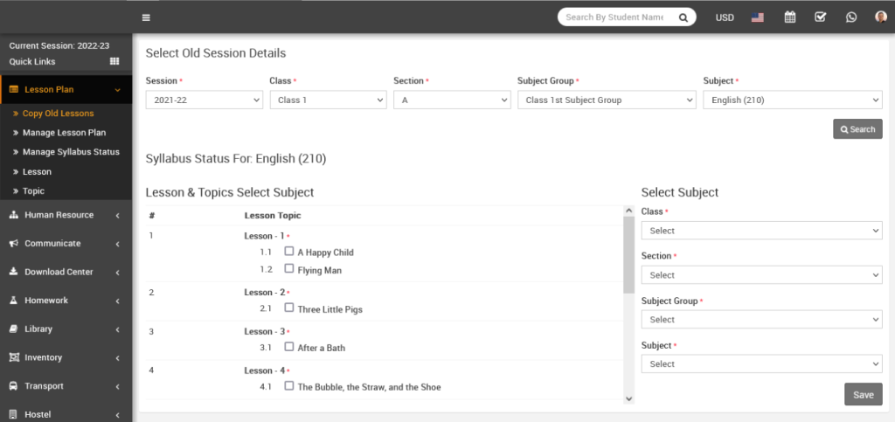Open the Session 2021-22 dropdown
Screen dimensions: 895x422
[204, 100]
